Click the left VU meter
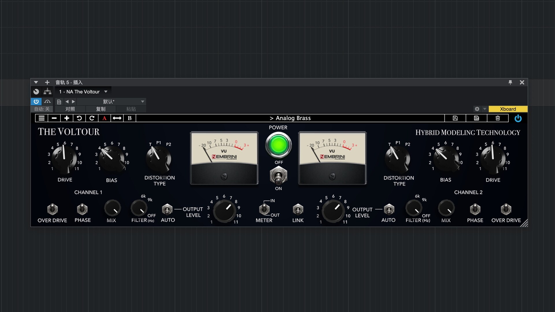The width and height of the screenshot is (555, 312). point(224,158)
